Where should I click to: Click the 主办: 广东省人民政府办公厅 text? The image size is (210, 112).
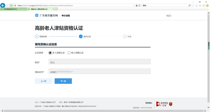pos(45,102)
